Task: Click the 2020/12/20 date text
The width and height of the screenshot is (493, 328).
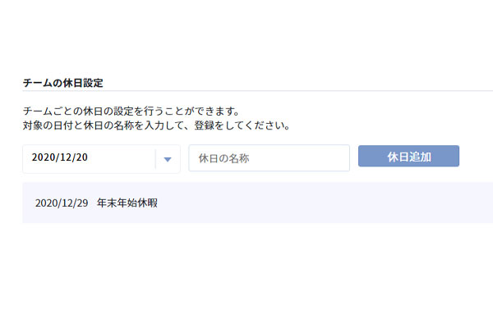Action: 60,158
